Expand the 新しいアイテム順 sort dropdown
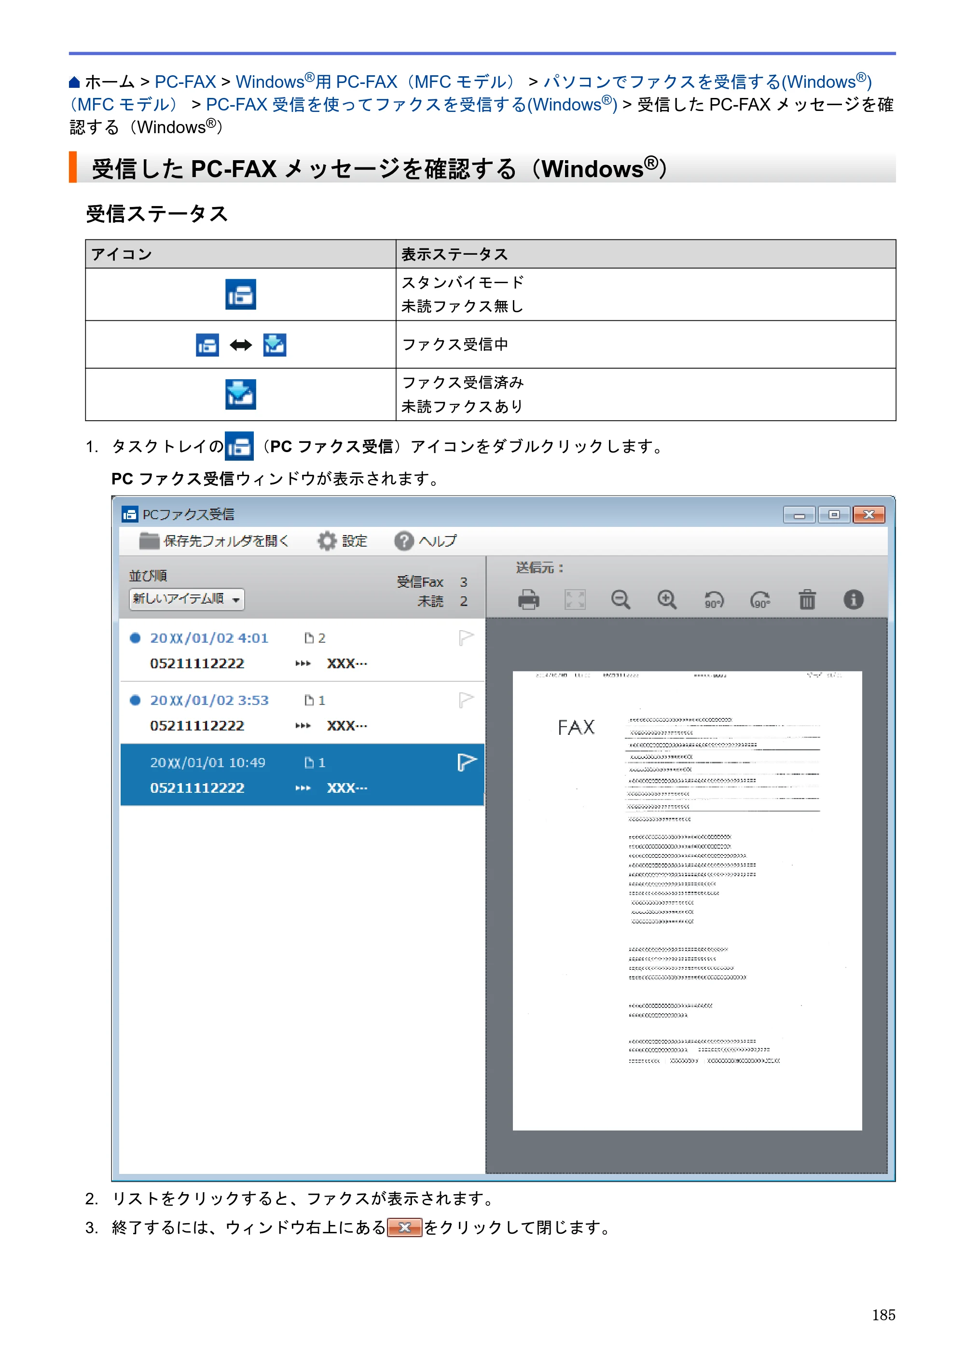This screenshot has height=1365, width=965. (187, 599)
